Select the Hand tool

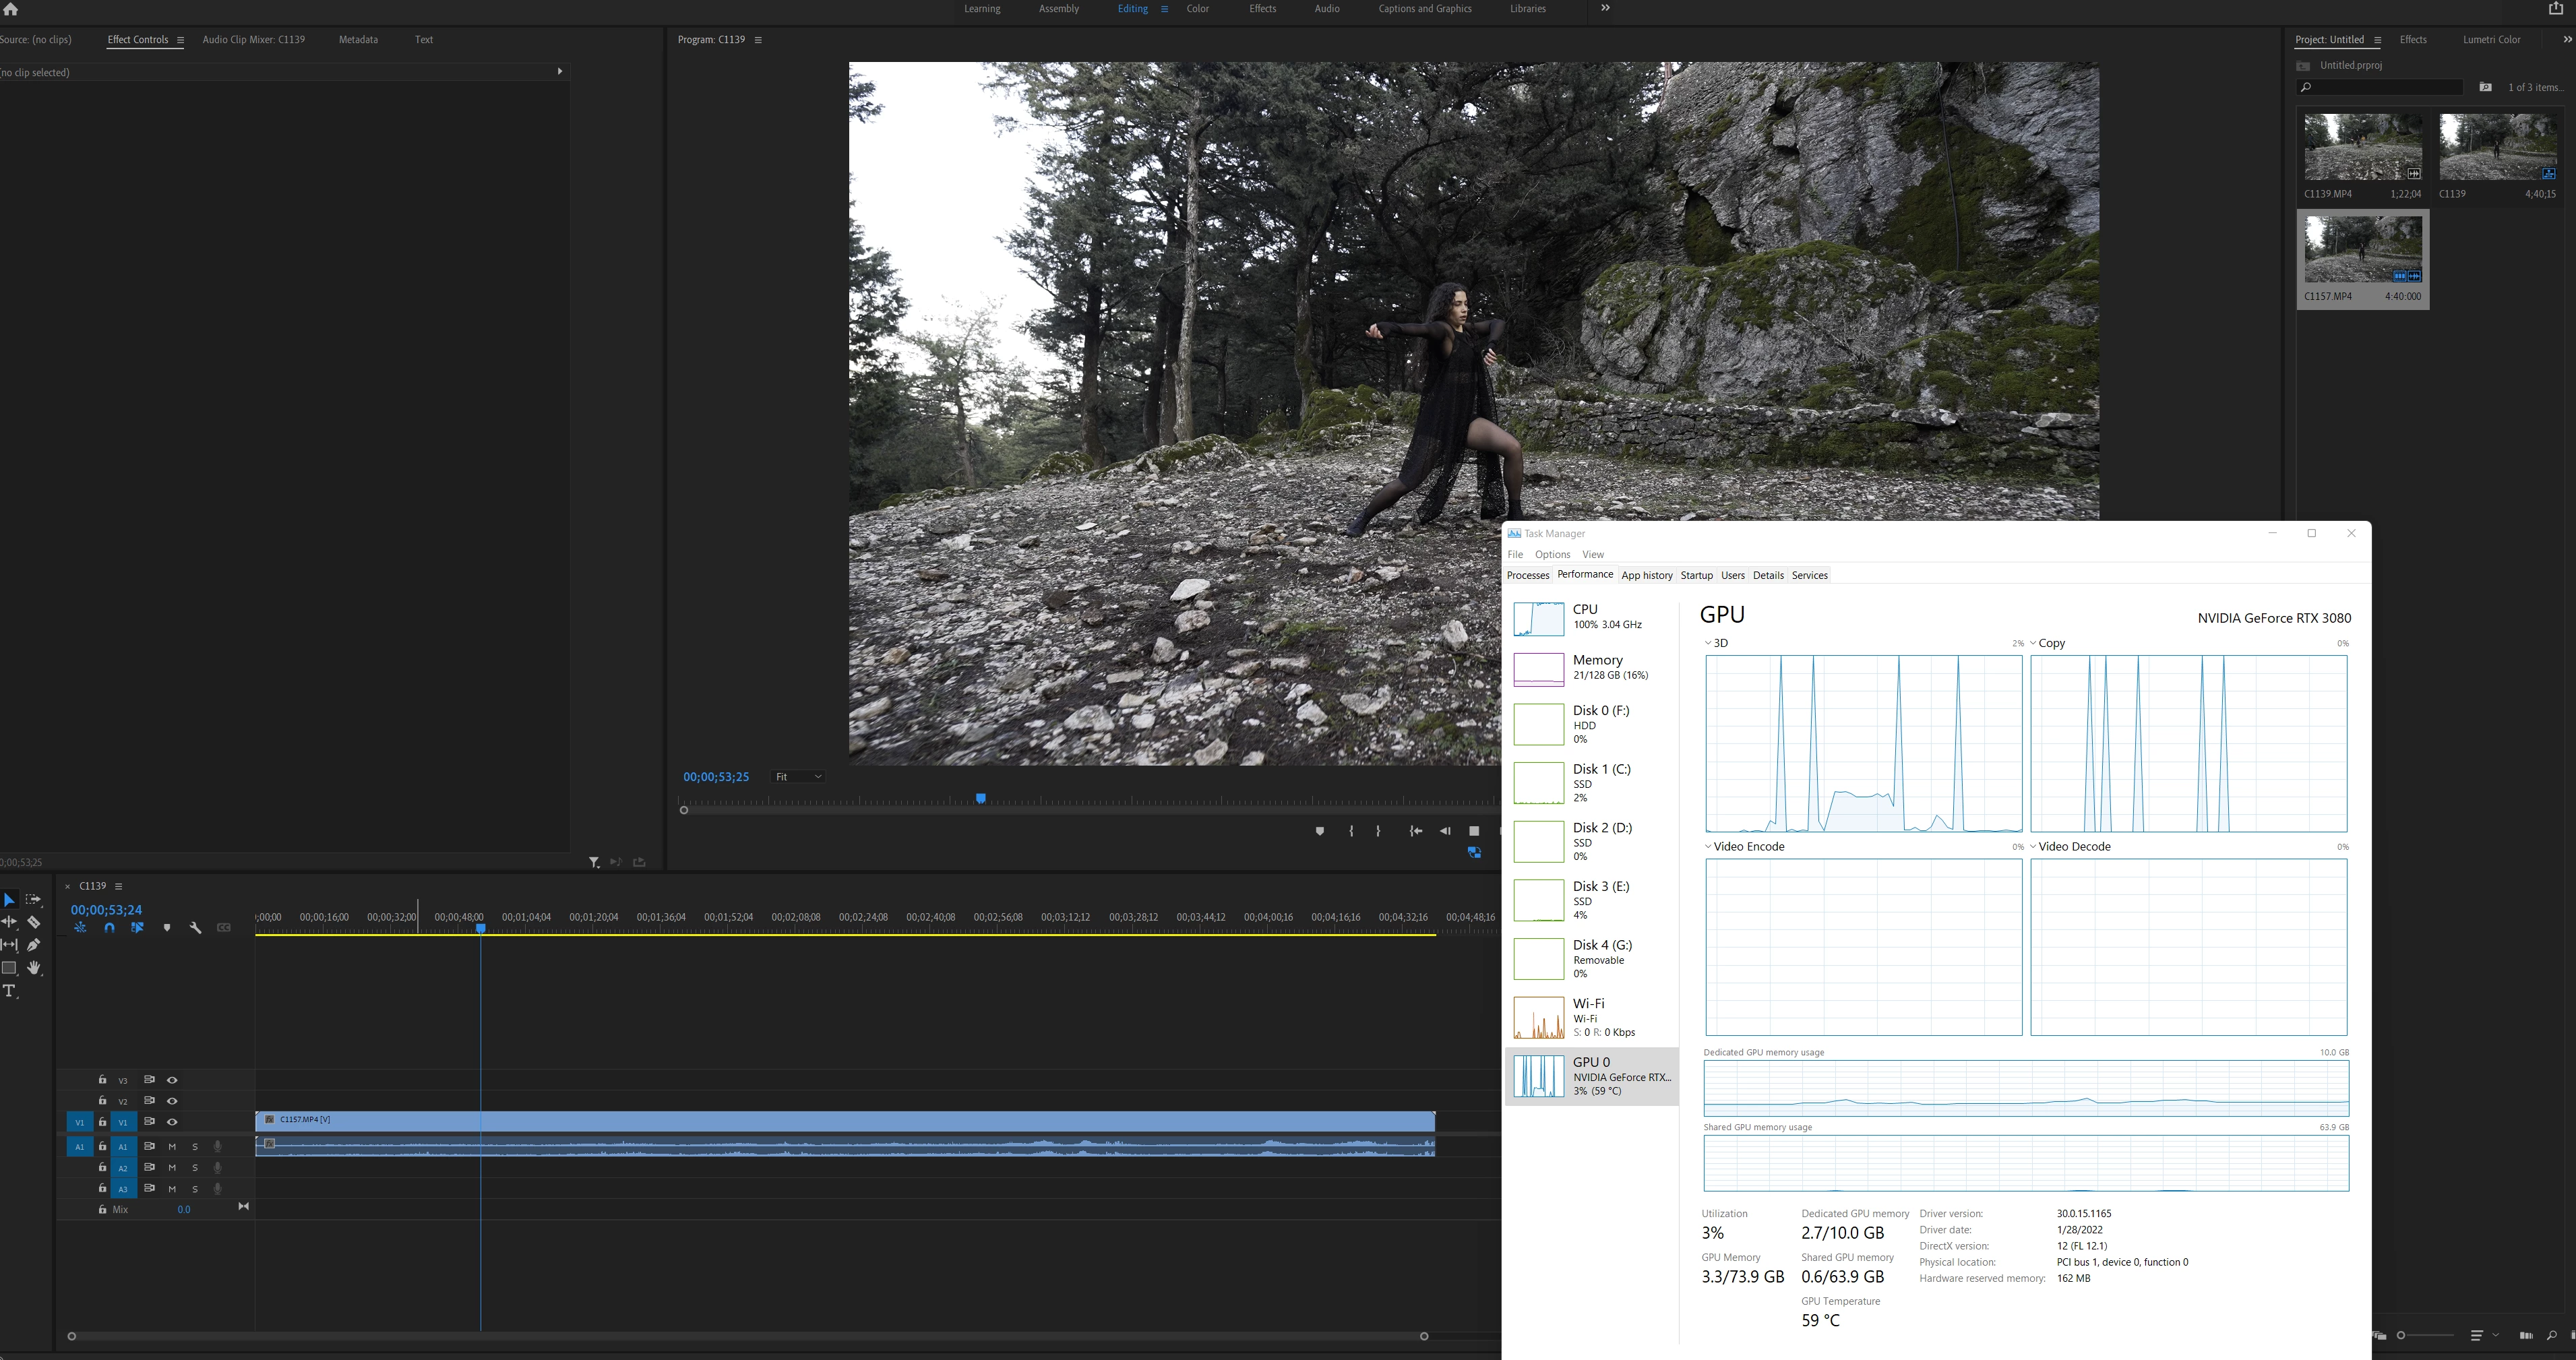(x=33, y=968)
